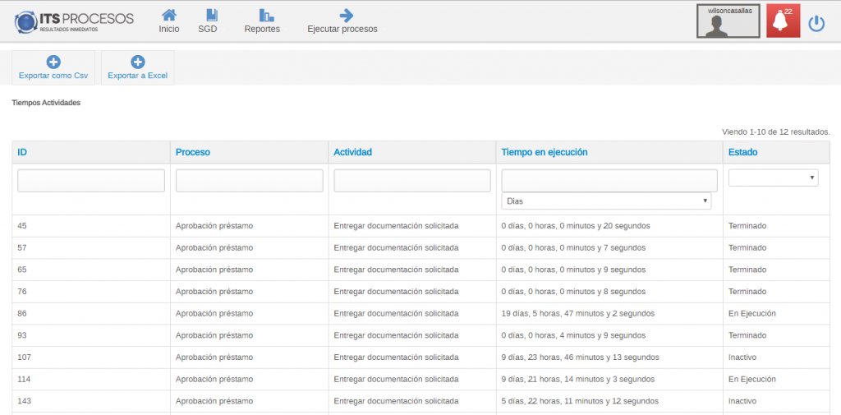Click Exportar como Csv label

point(53,76)
